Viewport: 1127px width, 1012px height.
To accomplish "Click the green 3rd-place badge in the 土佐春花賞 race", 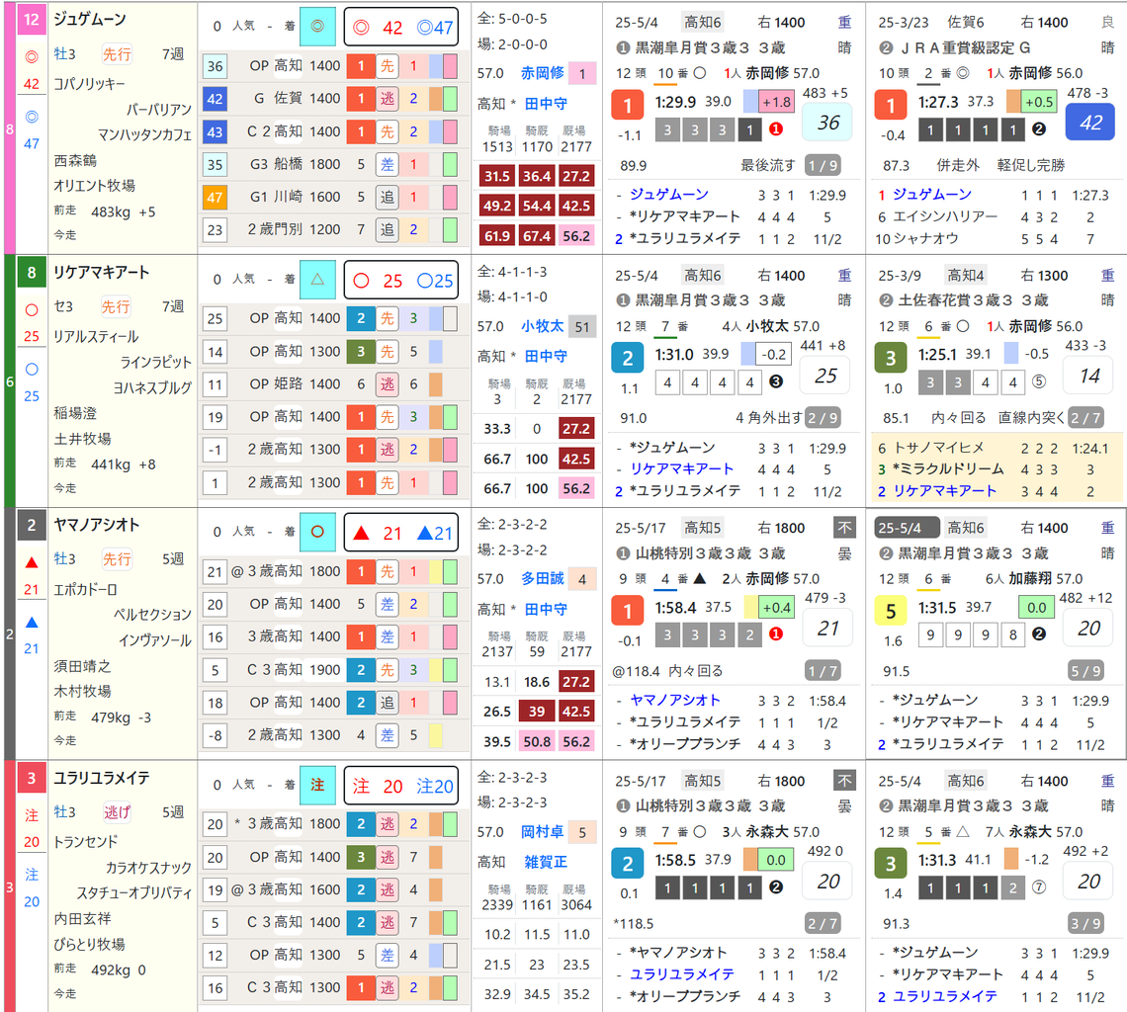I will (x=891, y=358).
